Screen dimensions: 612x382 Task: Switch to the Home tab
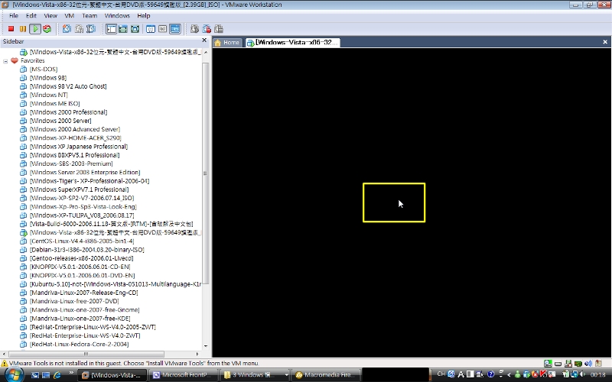point(227,43)
